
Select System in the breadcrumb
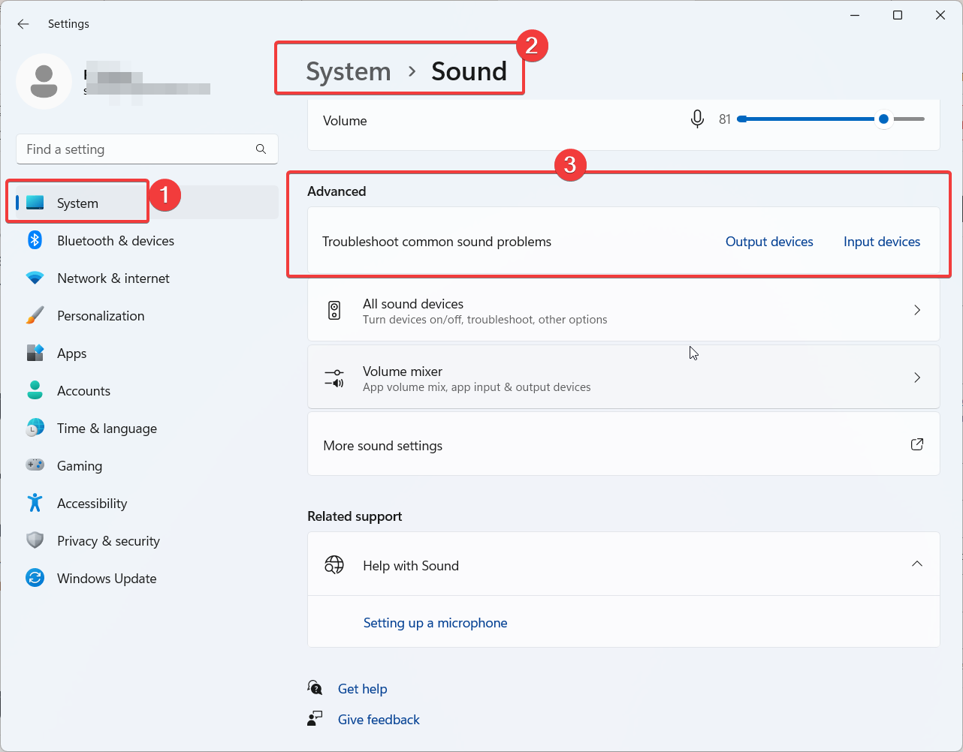[348, 71]
